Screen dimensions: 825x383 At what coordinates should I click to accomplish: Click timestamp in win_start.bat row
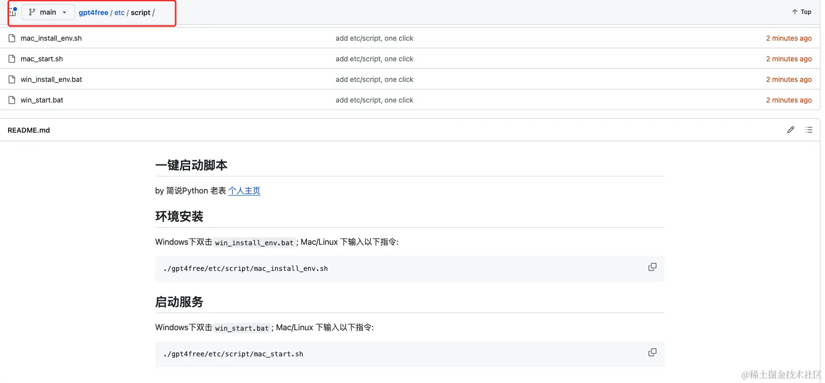pos(789,100)
